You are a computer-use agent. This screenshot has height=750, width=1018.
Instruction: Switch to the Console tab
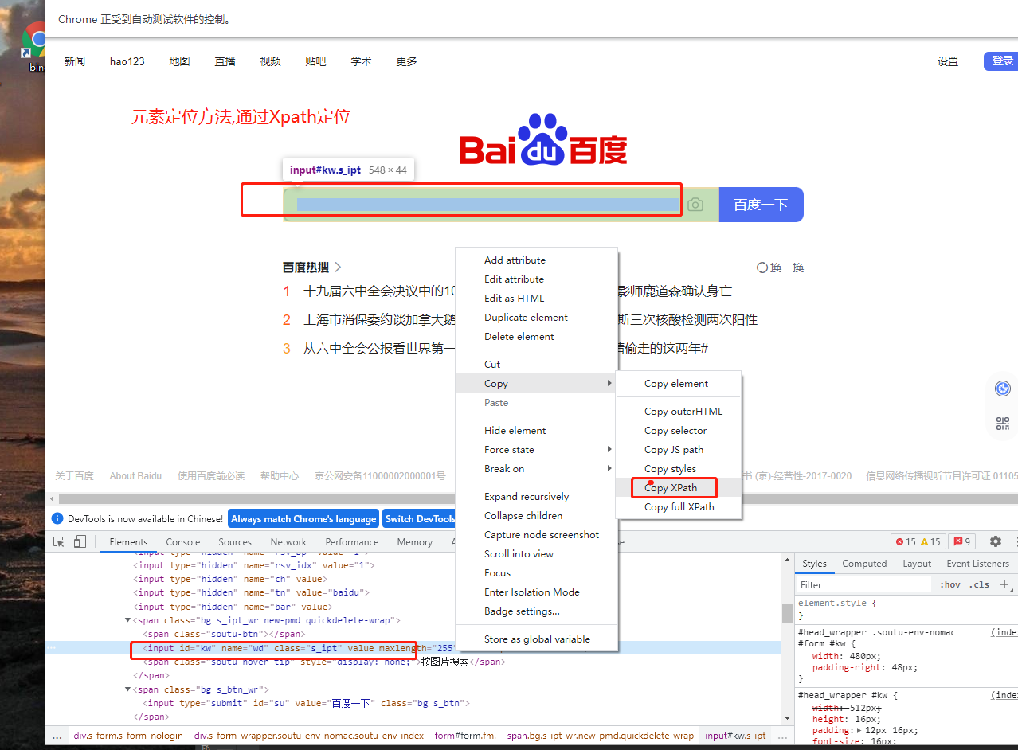point(183,542)
